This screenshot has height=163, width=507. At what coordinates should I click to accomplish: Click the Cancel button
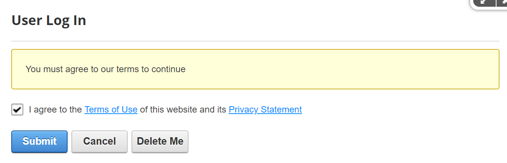(x=100, y=141)
